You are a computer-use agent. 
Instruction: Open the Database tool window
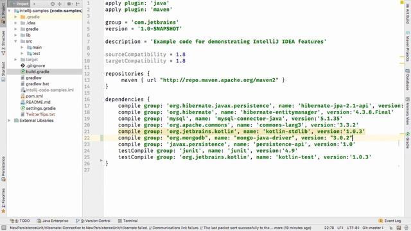[408, 80]
